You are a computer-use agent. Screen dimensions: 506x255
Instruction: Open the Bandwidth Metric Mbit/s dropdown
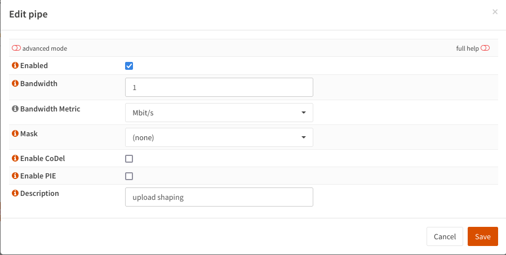pyautogui.click(x=219, y=113)
